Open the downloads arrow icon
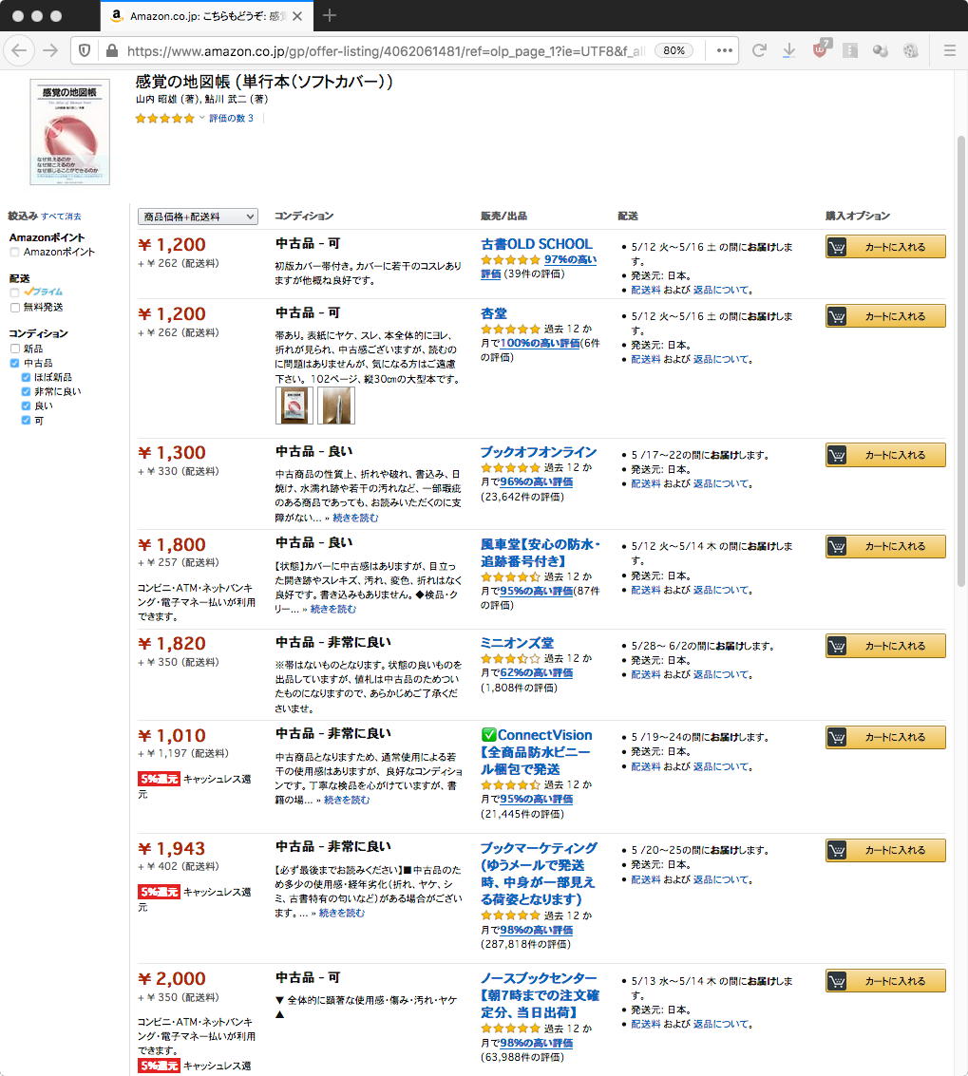Image resolution: width=968 pixels, height=1076 pixels. 788,50
